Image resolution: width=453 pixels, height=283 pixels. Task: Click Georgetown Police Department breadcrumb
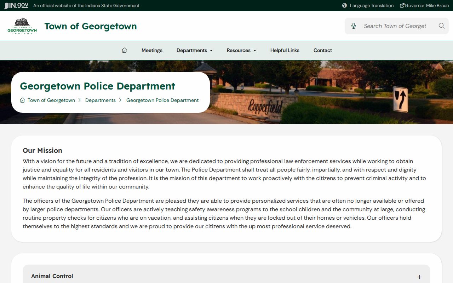162,100
